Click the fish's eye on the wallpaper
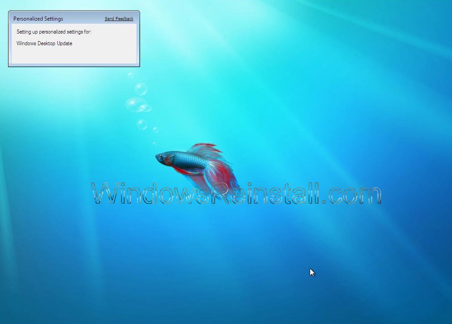 pyautogui.click(x=160, y=156)
